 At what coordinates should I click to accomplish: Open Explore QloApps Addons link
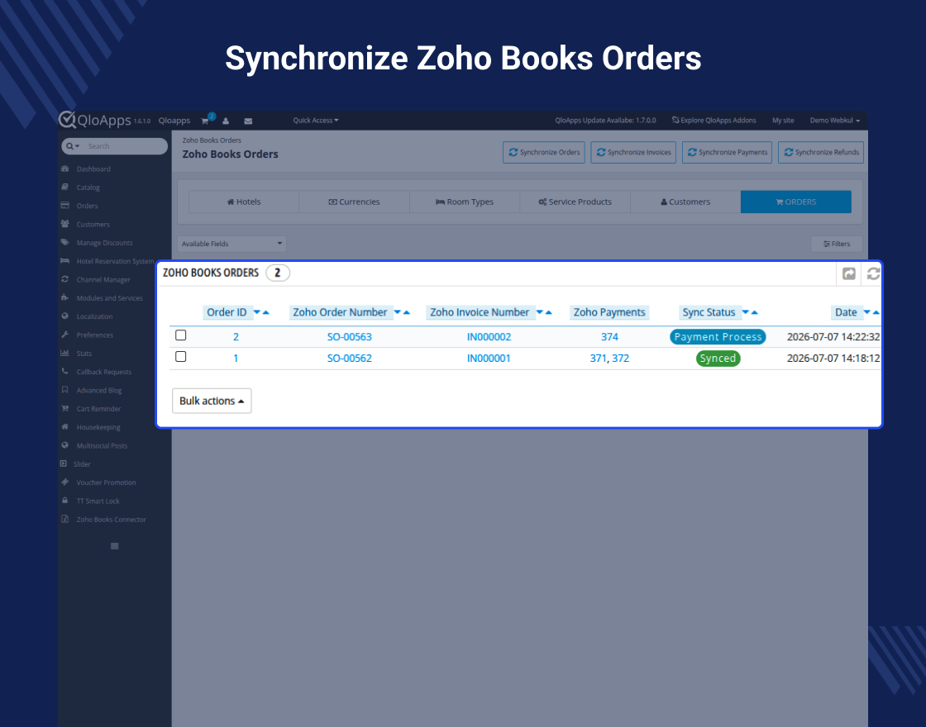click(714, 121)
